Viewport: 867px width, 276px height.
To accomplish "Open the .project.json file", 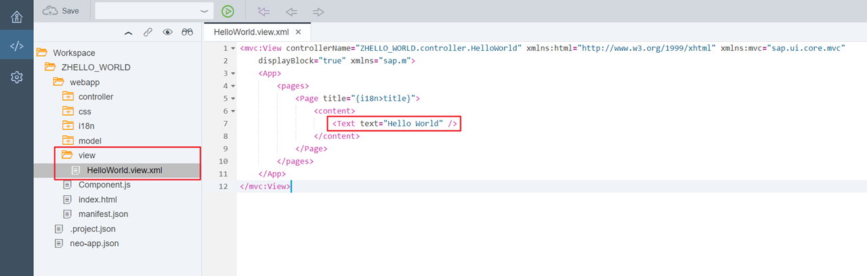I will coord(93,229).
